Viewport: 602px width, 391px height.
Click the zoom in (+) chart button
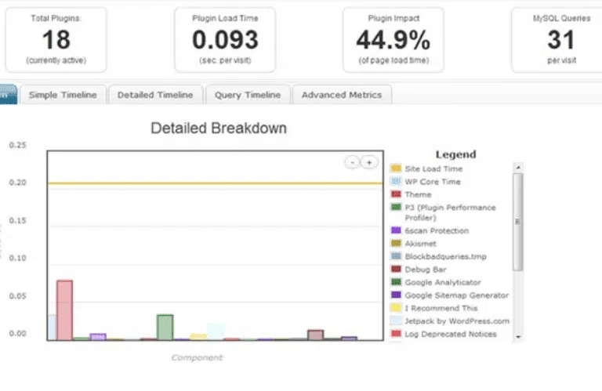click(368, 162)
